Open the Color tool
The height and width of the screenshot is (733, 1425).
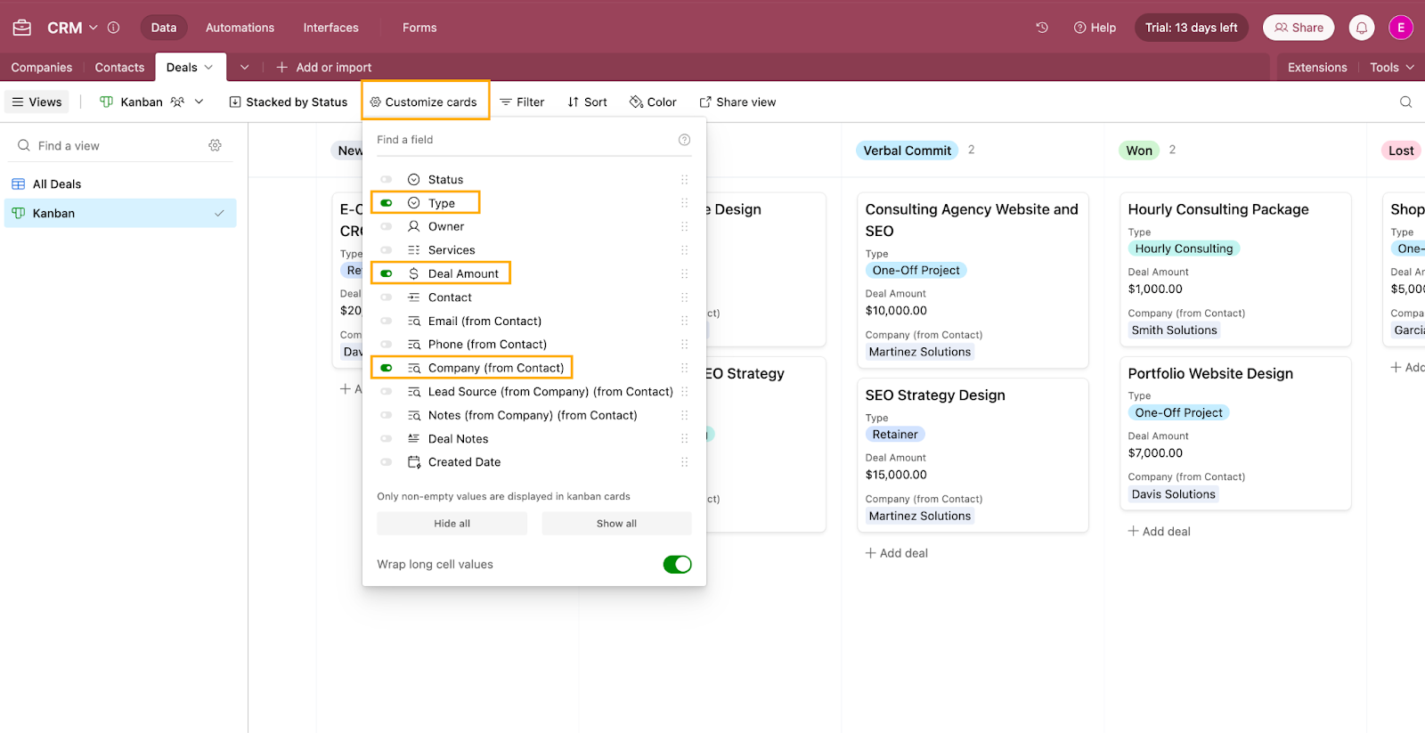click(x=653, y=102)
